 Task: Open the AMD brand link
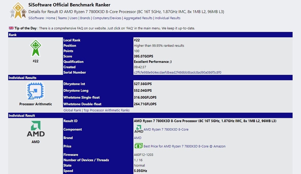(x=137, y=138)
